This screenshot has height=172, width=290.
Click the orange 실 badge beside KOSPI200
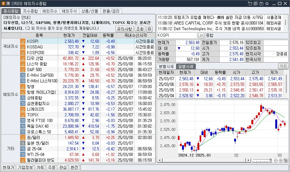(23, 53)
